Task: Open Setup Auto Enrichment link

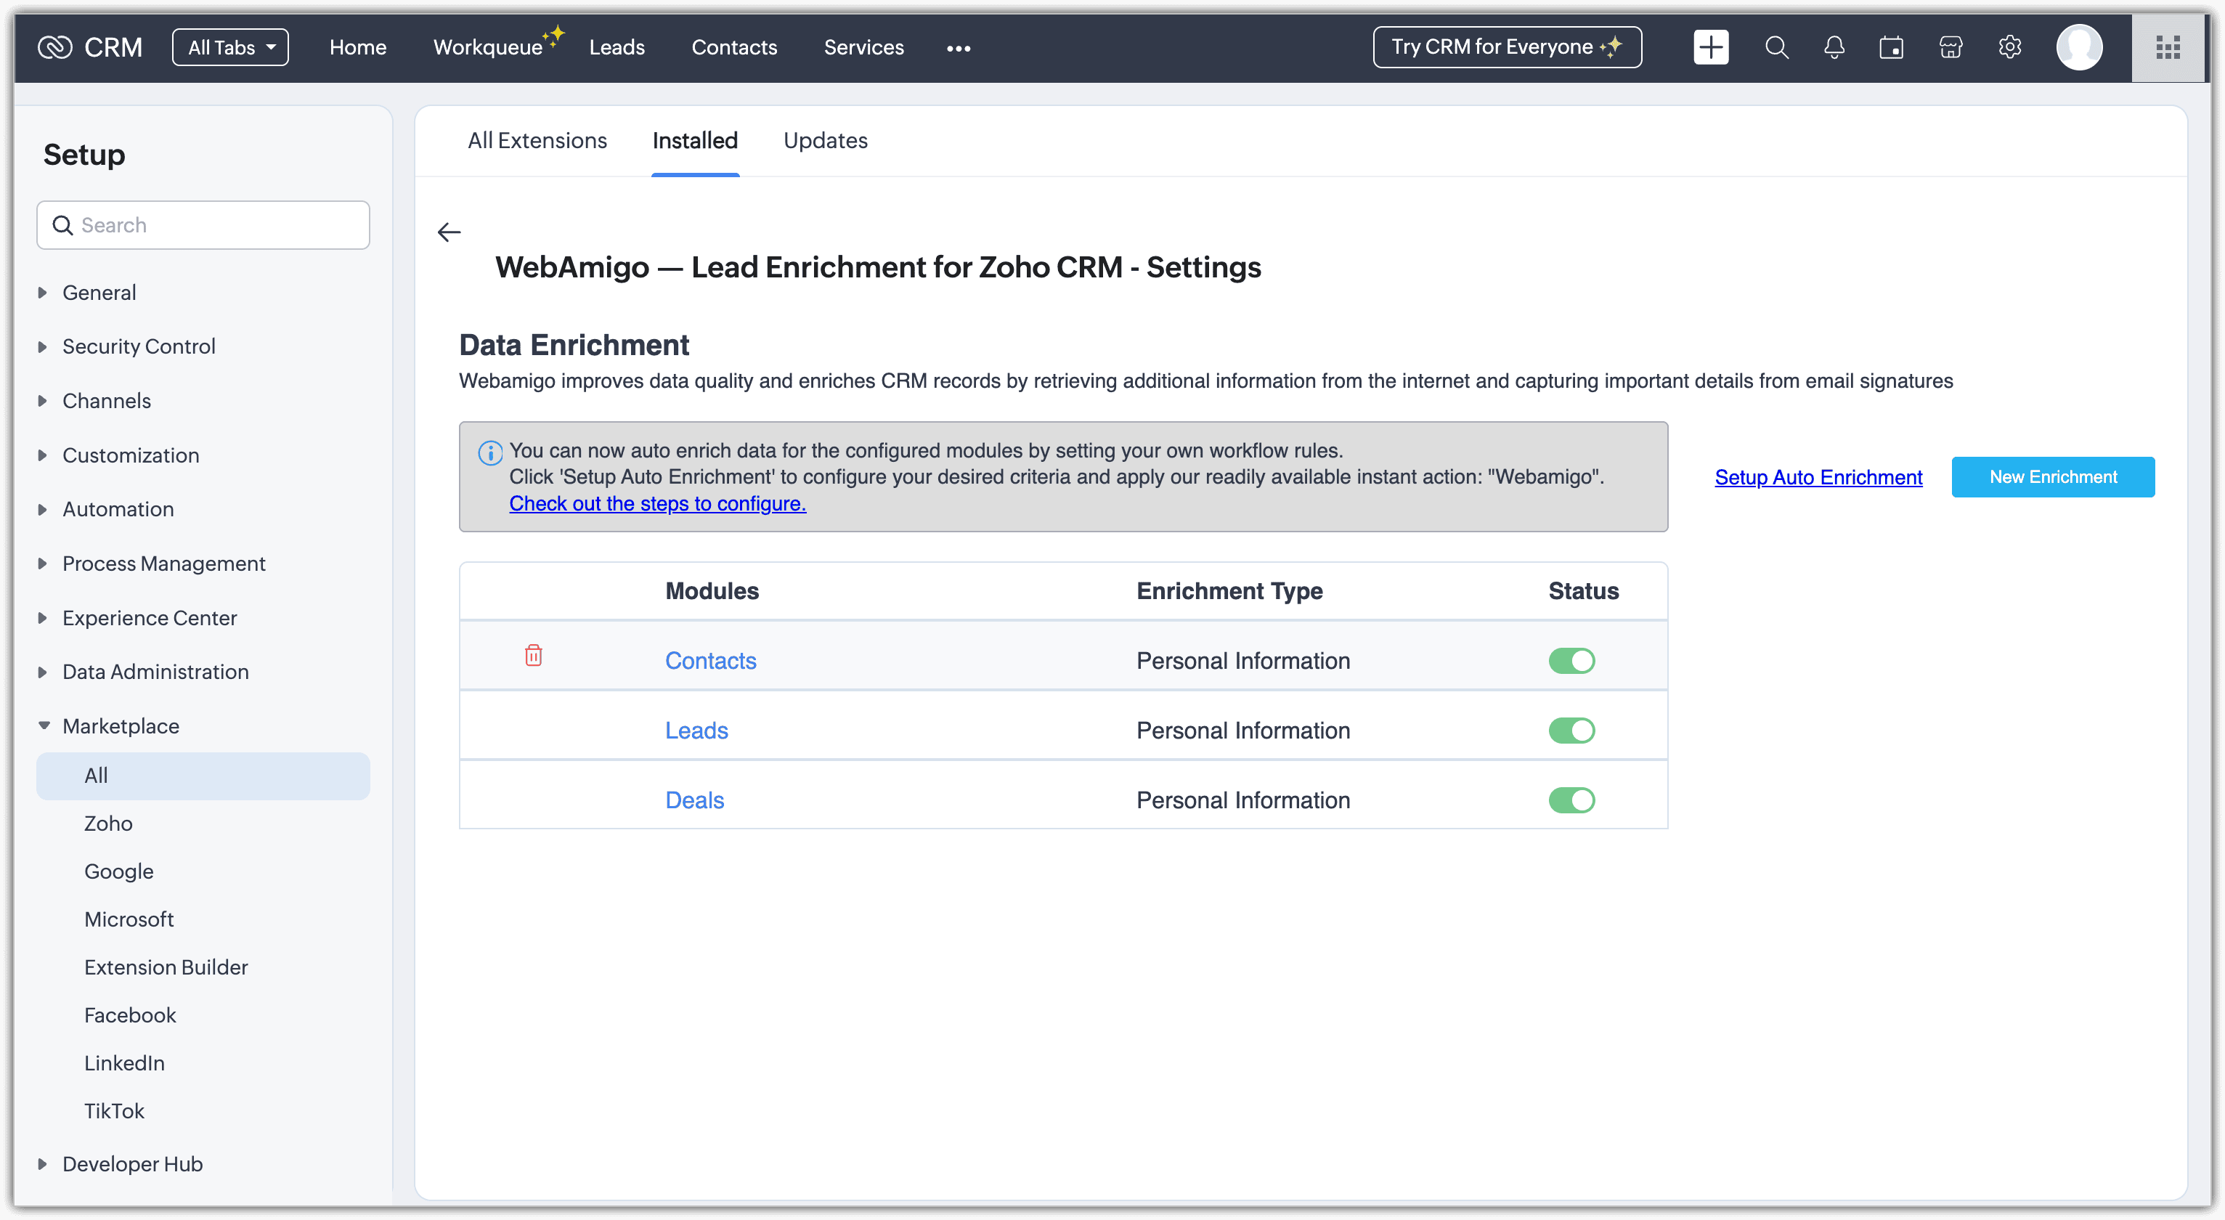Action: (x=1818, y=477)
